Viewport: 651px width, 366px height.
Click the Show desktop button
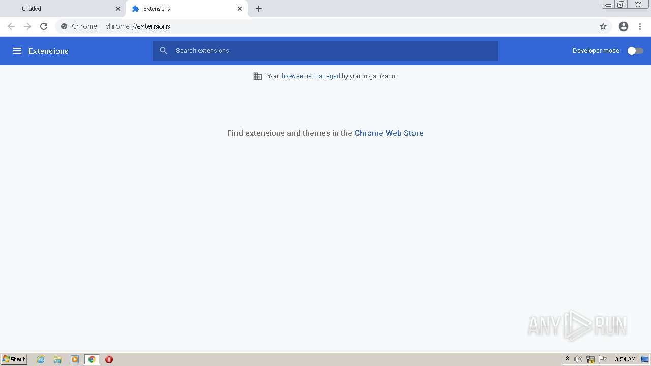point(645,359)
